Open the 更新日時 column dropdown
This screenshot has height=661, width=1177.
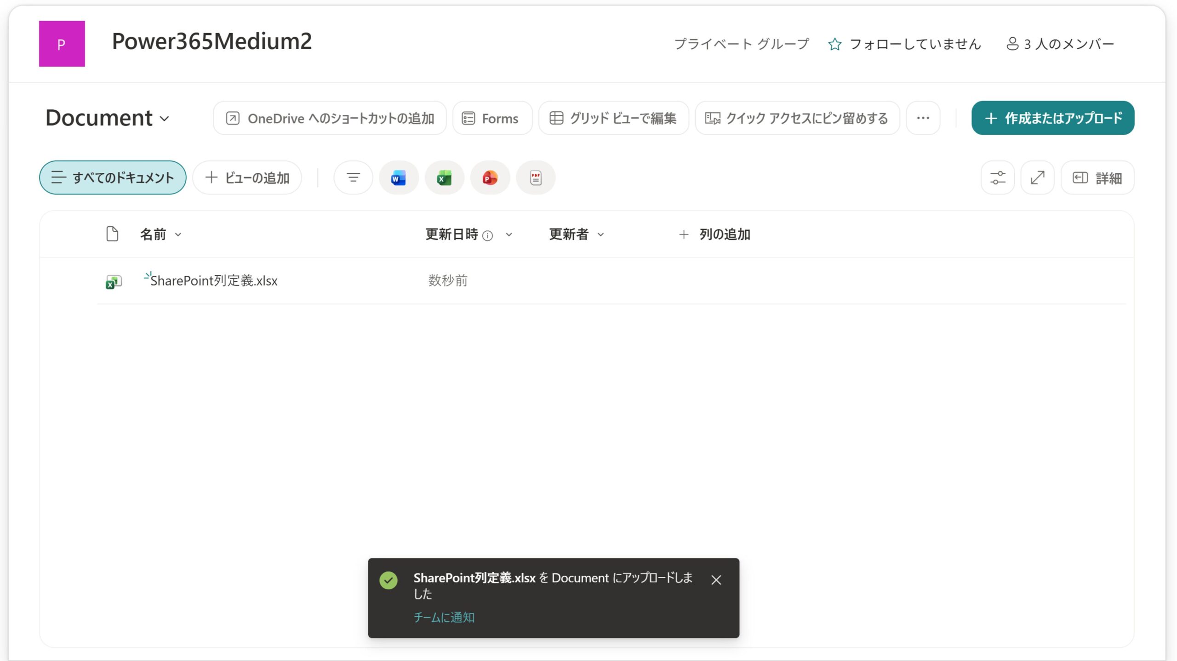coord(509,234)
